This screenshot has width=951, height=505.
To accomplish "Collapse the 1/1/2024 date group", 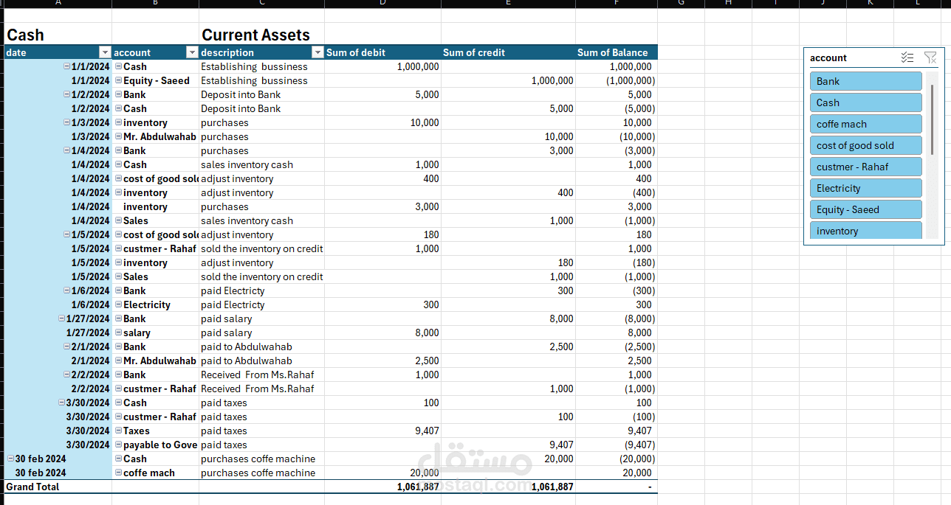I will pyautogui.click(x=66, y=66).
